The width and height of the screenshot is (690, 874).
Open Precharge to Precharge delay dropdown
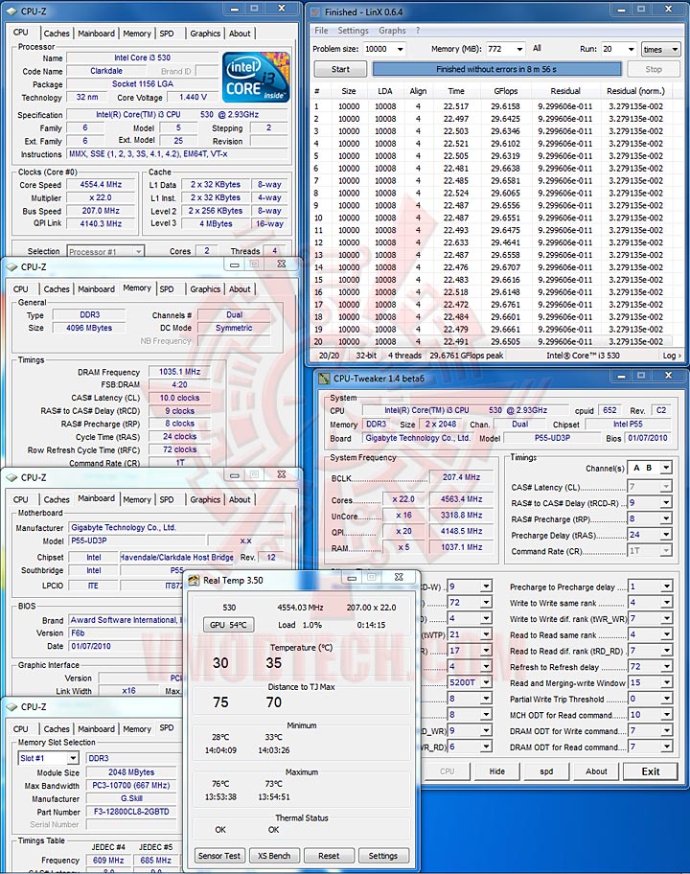[667, 586]
